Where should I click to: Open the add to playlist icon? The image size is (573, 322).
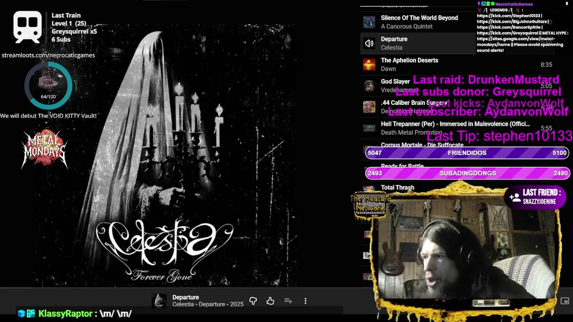pos(288,301)
